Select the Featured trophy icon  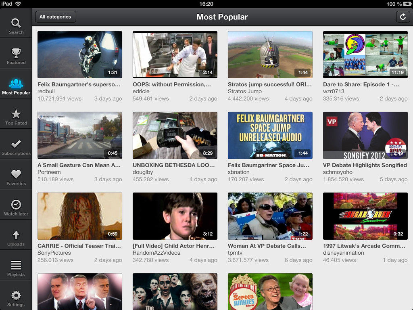click(x=16, y=53)
